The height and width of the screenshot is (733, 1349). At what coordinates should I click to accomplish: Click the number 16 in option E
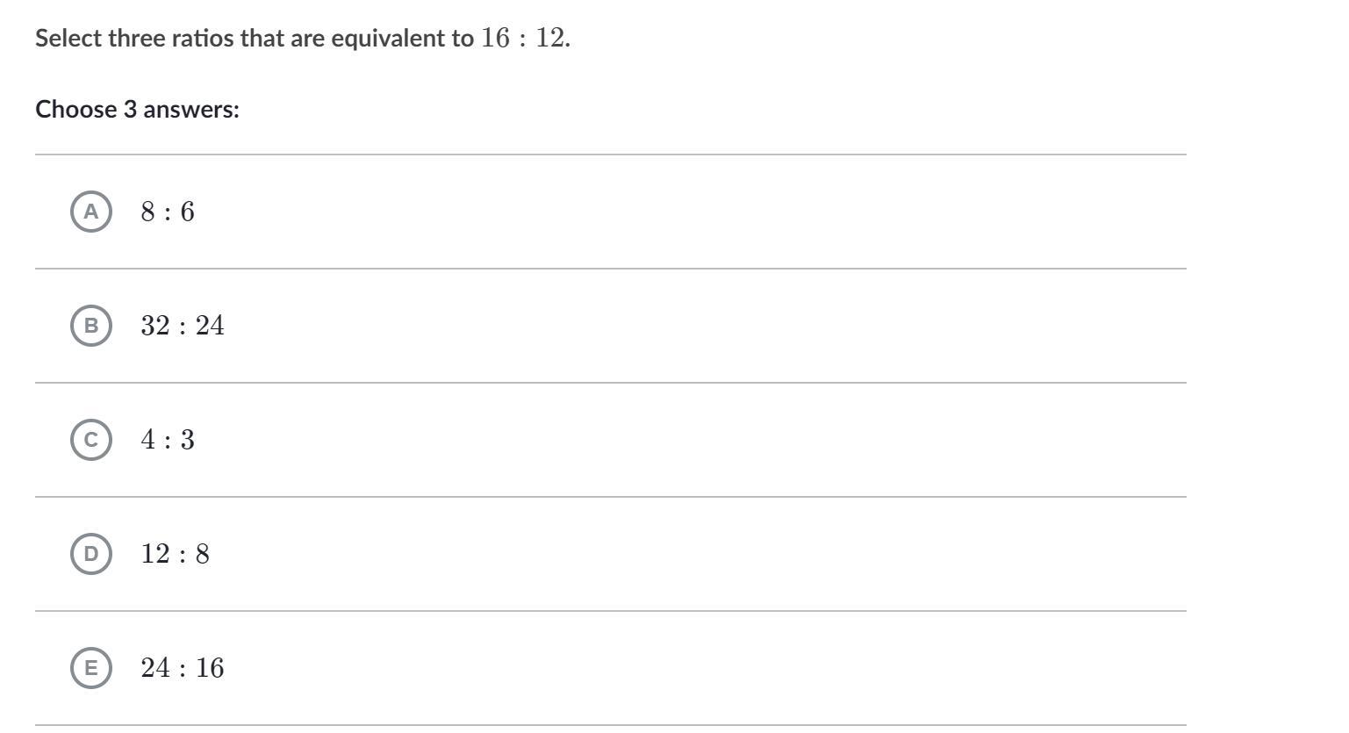(210, 668)
